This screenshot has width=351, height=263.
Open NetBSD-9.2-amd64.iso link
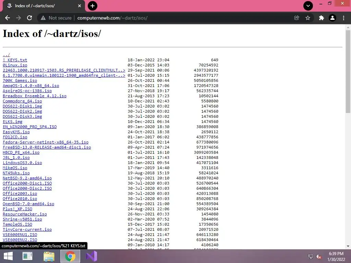click(27, 178)
